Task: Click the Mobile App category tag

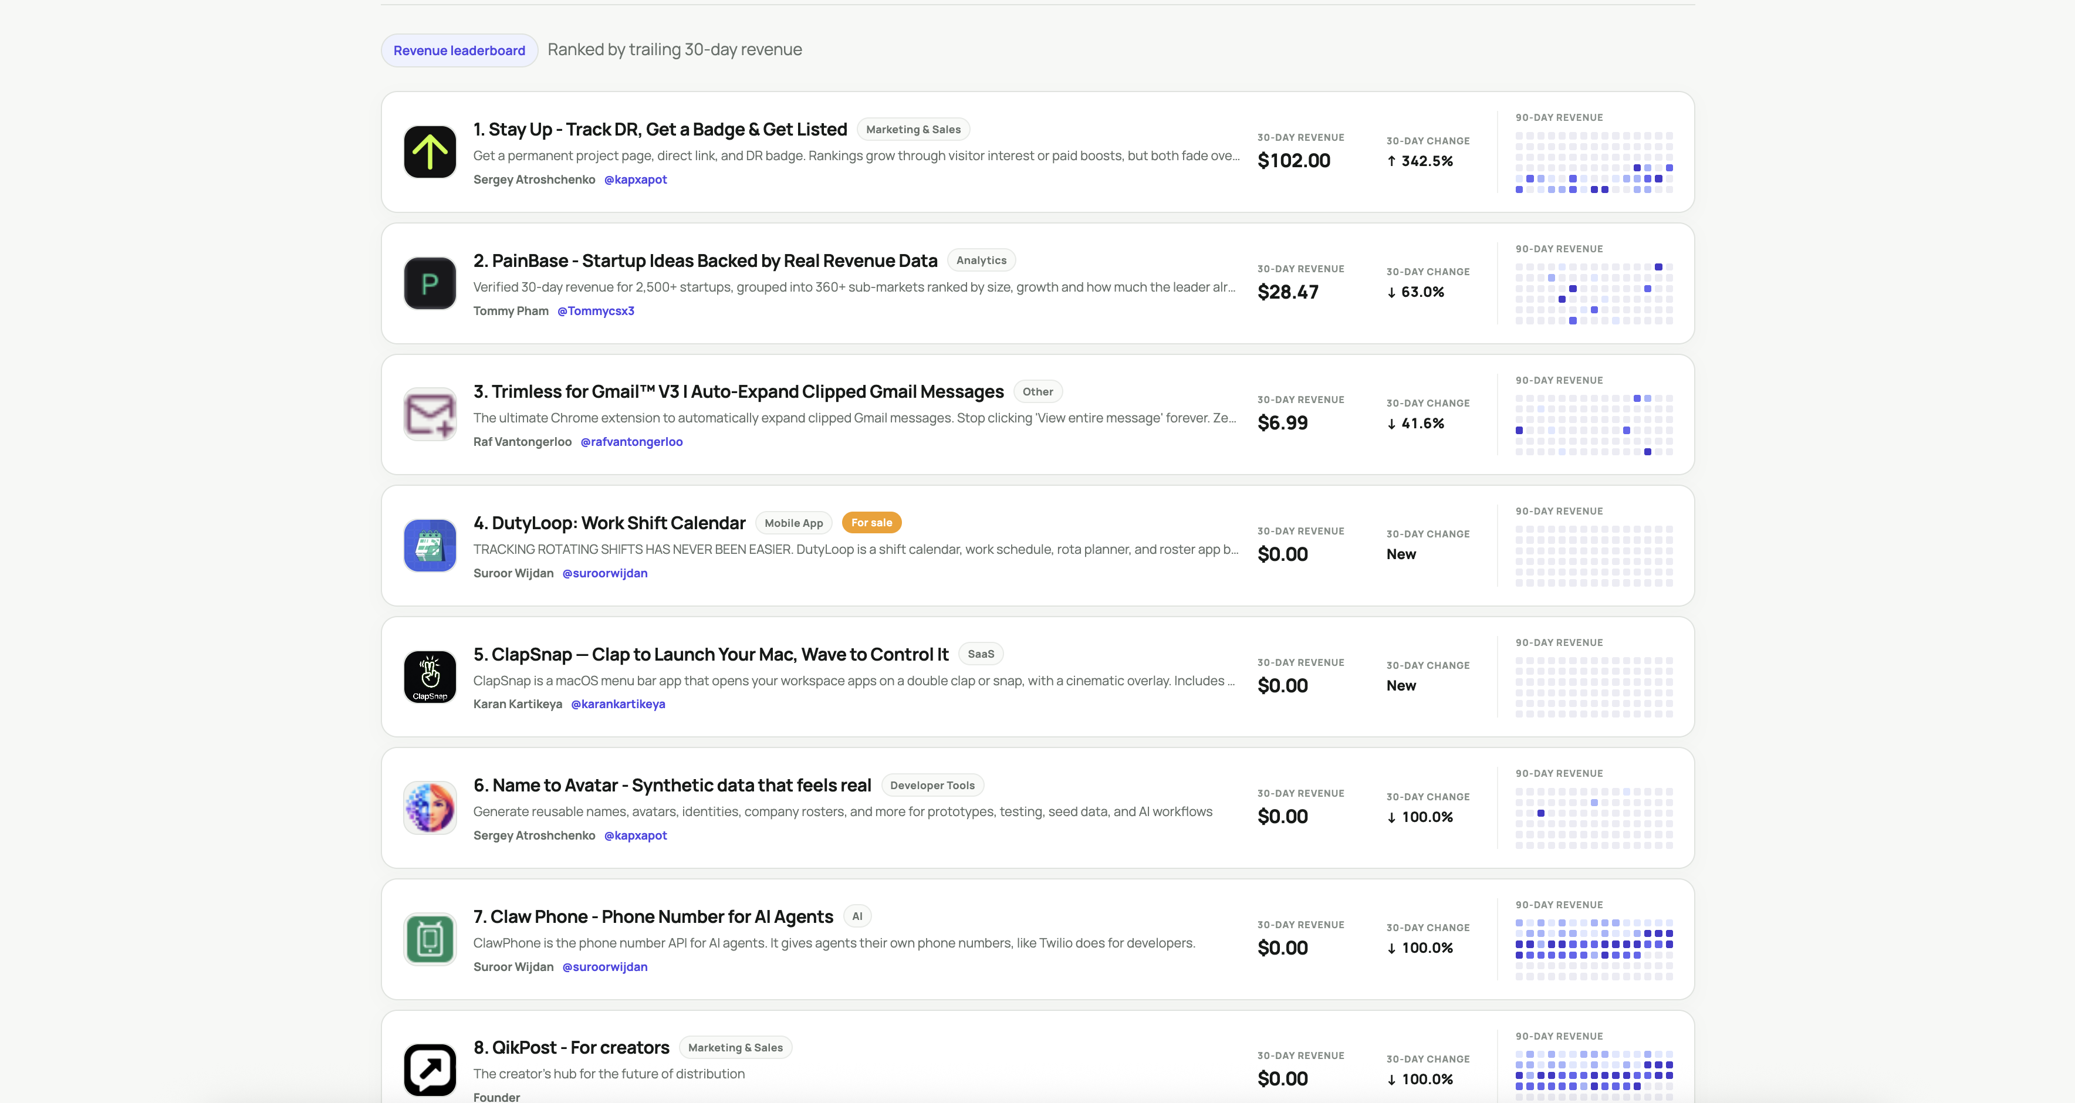Action: 793,523
